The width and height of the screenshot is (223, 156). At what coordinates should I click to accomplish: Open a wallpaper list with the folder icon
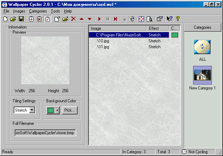13,19
